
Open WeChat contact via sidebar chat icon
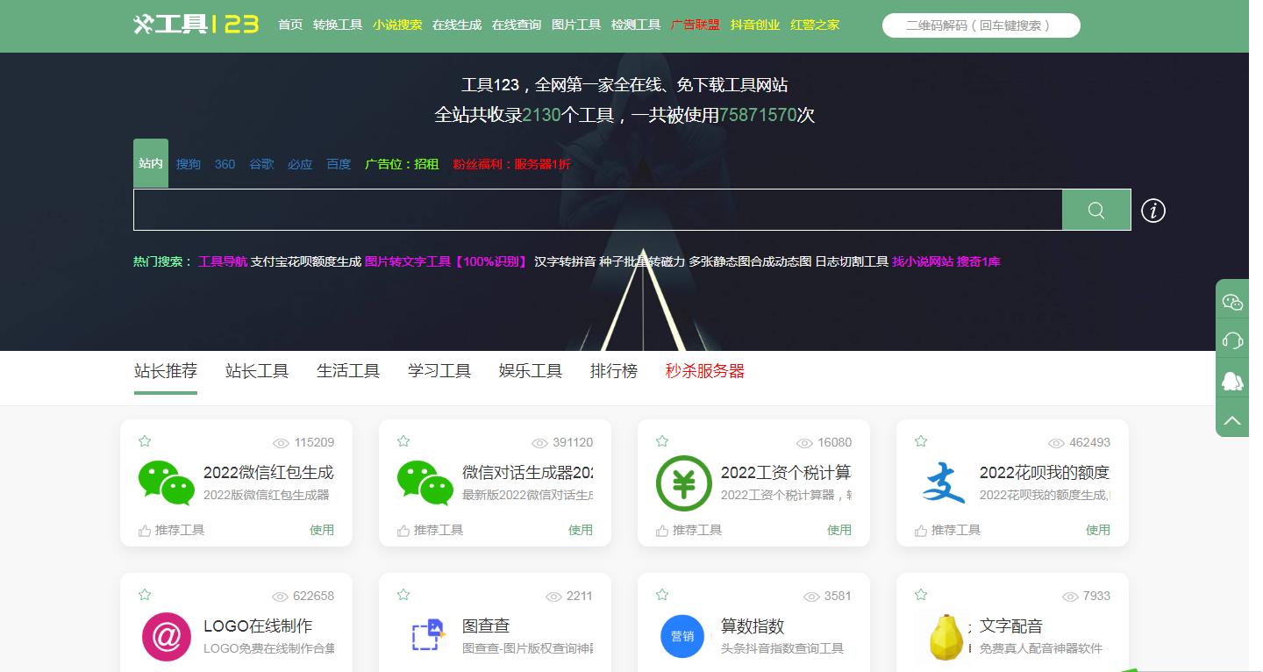[x=1232, y=301]
